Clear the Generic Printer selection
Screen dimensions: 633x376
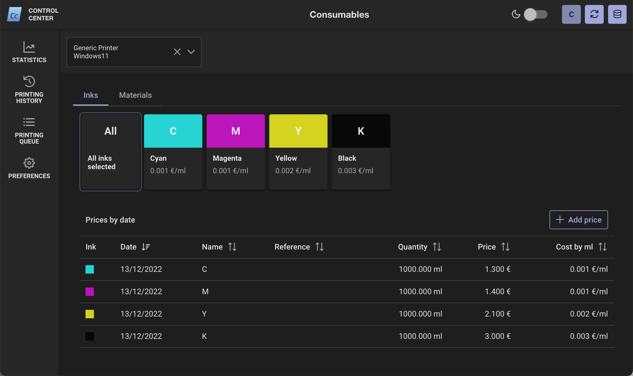coord(177,52)
